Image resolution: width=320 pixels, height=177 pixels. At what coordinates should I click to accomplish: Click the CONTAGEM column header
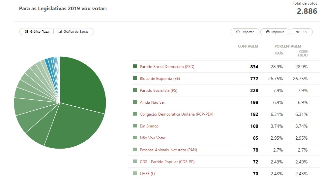(248, 47)
